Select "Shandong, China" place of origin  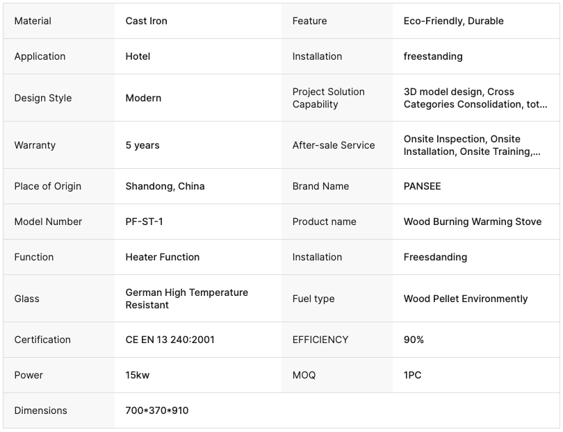coord(165,186)
